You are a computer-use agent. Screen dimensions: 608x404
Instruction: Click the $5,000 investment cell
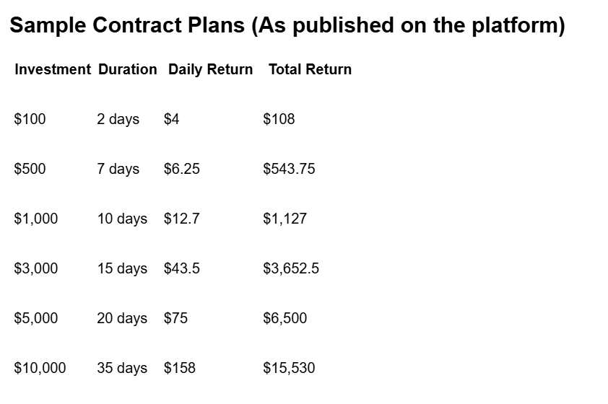point(36,319)
